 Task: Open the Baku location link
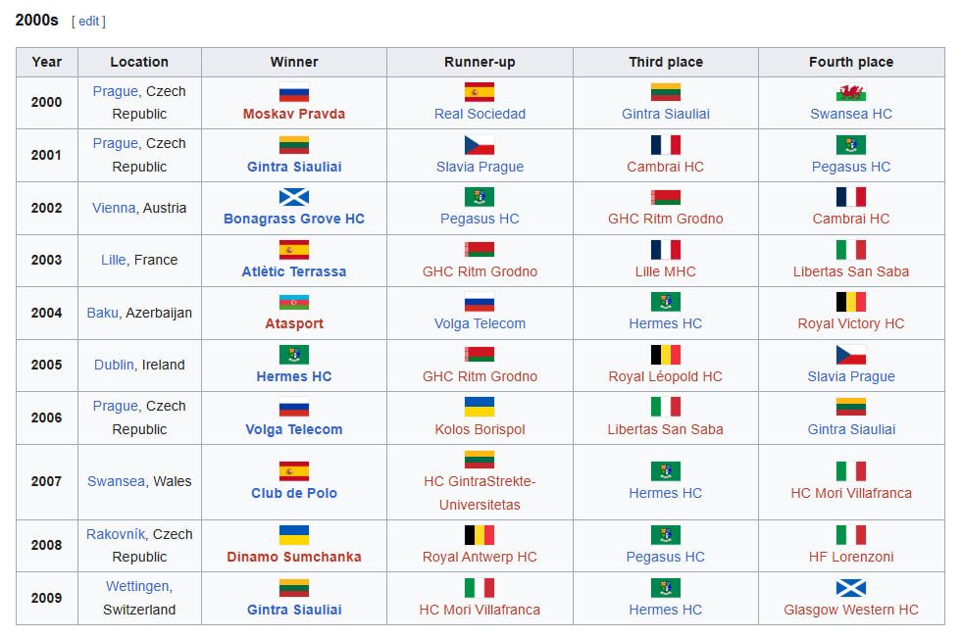pyautogui.click(x=102, y=313)
